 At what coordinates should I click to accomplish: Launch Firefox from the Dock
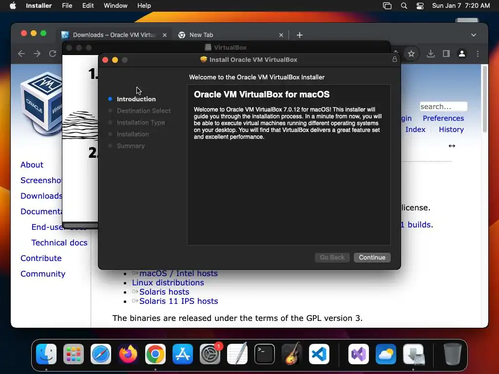128,354
